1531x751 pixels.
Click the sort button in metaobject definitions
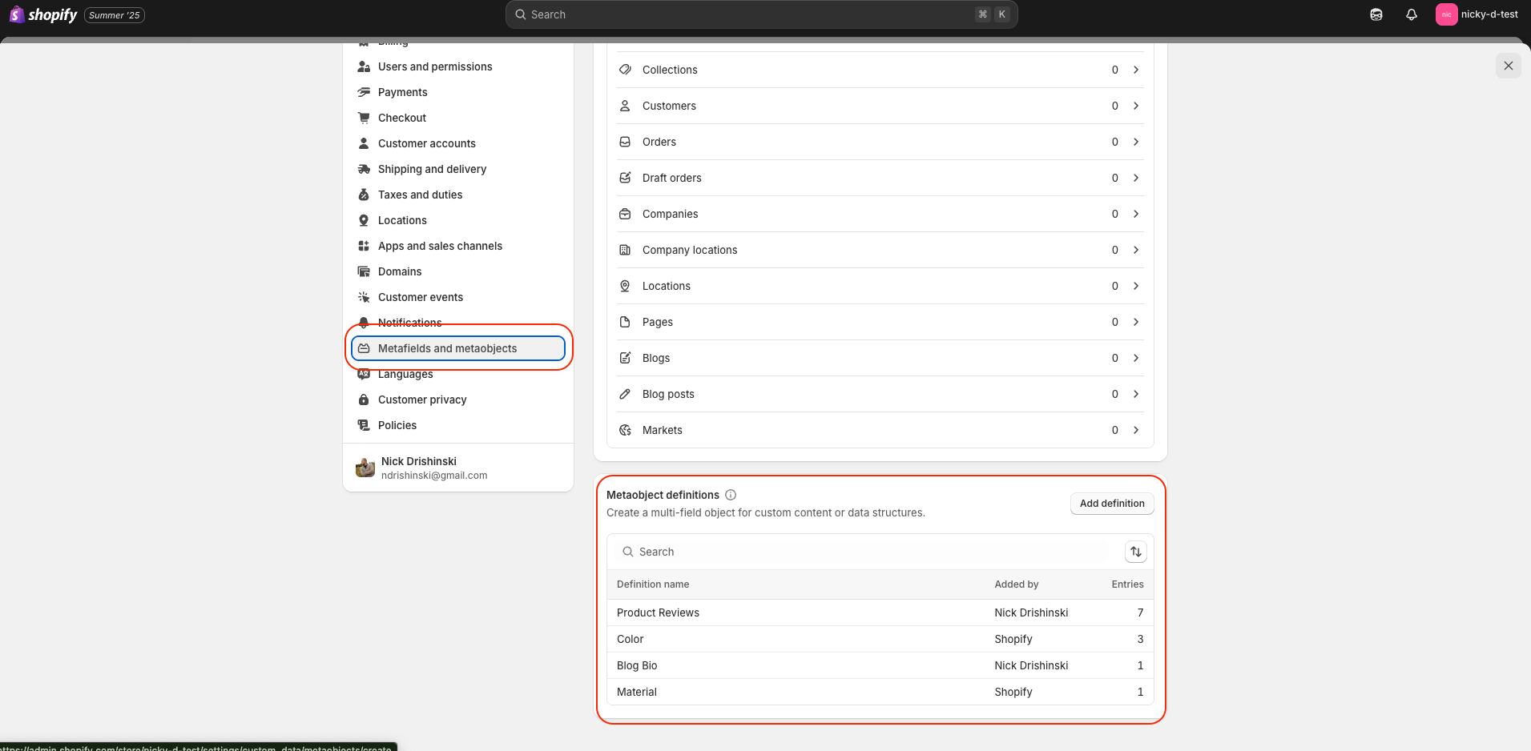[x=1136, y=552]
